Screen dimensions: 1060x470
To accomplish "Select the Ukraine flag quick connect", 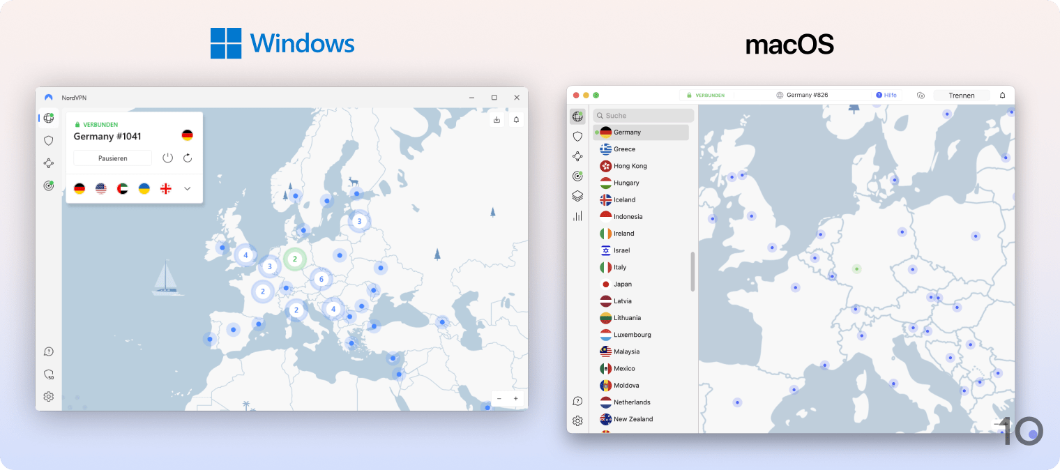I will [x=144, y=188].
